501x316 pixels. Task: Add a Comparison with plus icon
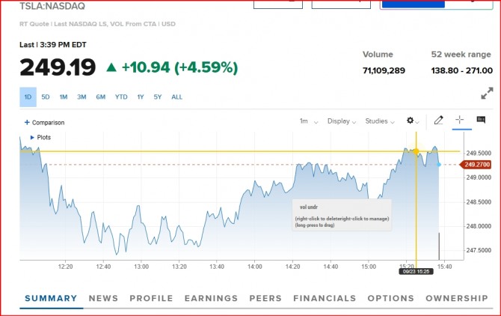[44, 122]
